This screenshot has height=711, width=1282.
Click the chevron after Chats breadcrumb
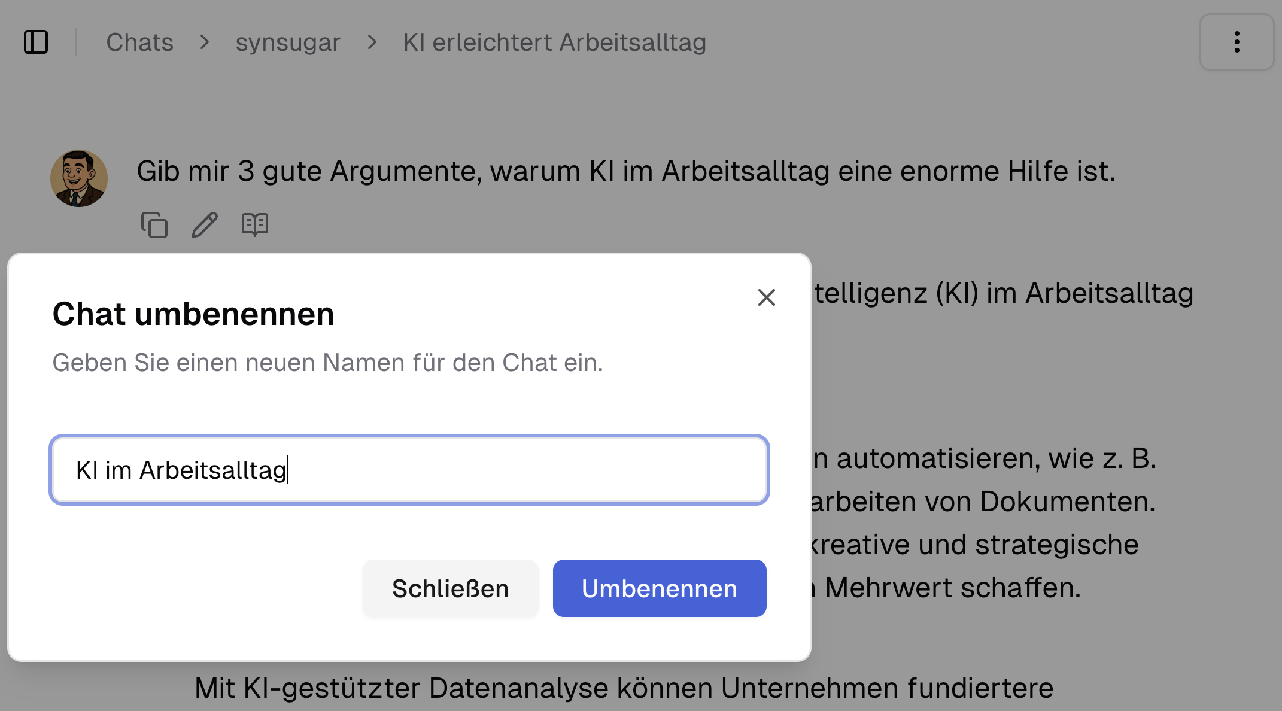click(205, 42)
